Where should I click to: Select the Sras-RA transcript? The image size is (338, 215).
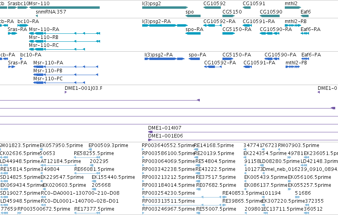pyautogui.click(x=12, y=33)
